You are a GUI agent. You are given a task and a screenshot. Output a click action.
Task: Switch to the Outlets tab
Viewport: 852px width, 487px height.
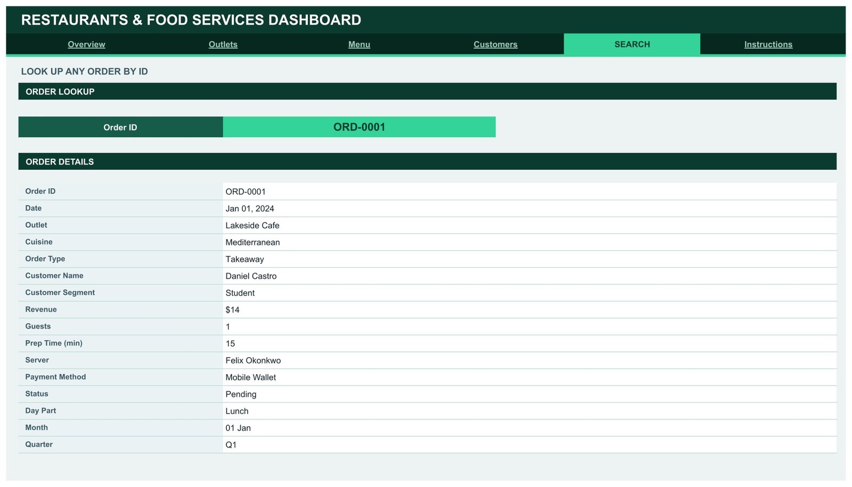click(223, 44)
